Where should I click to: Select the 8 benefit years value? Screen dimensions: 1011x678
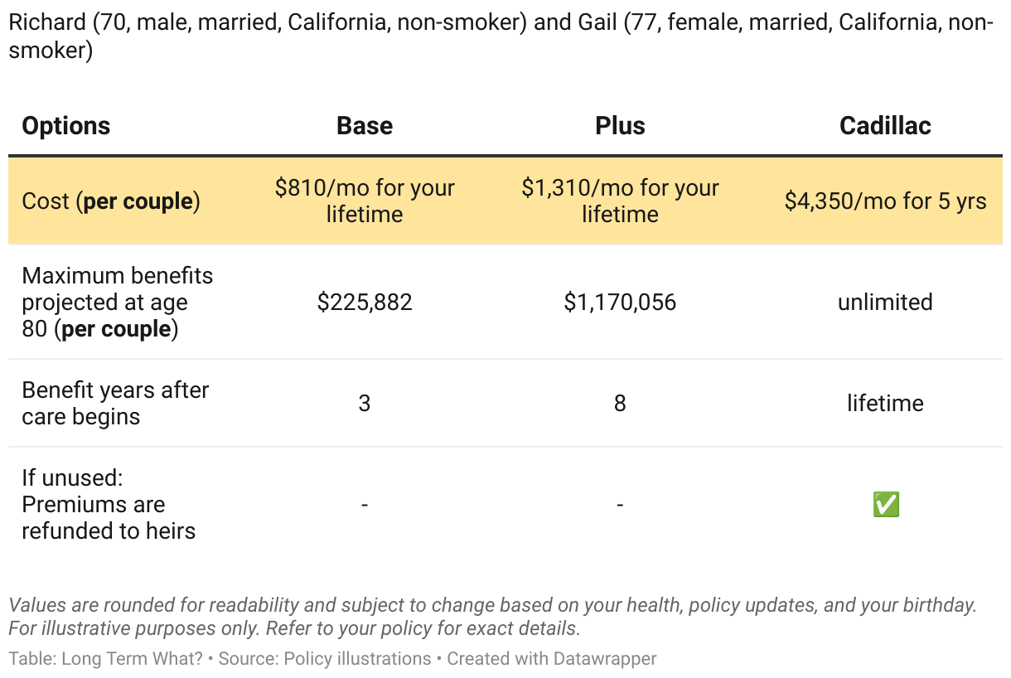click(x=620, y=404)
